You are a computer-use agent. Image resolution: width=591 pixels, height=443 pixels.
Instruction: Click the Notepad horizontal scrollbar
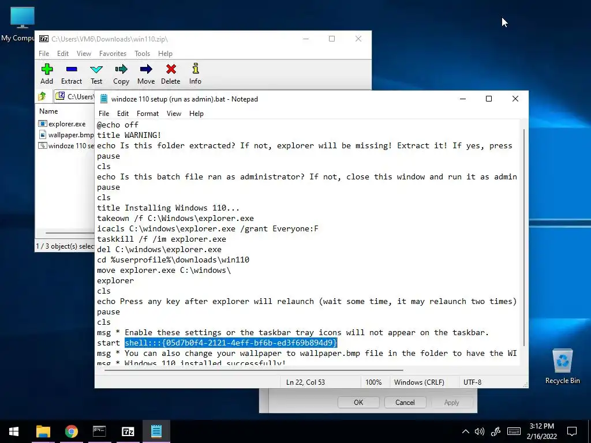254,370
